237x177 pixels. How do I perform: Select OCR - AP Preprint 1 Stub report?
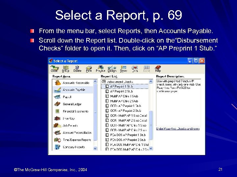[x=123, y=106]
